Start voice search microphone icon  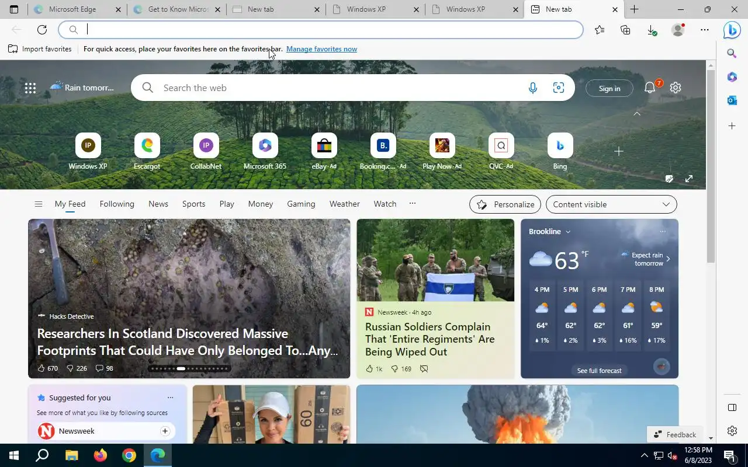(x=532, y=88)
